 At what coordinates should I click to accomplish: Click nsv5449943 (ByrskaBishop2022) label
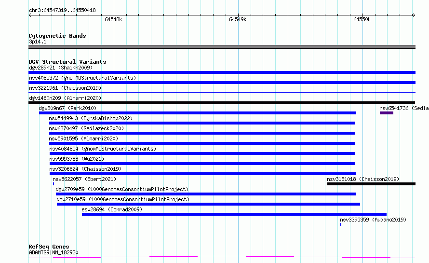(91, 118)
